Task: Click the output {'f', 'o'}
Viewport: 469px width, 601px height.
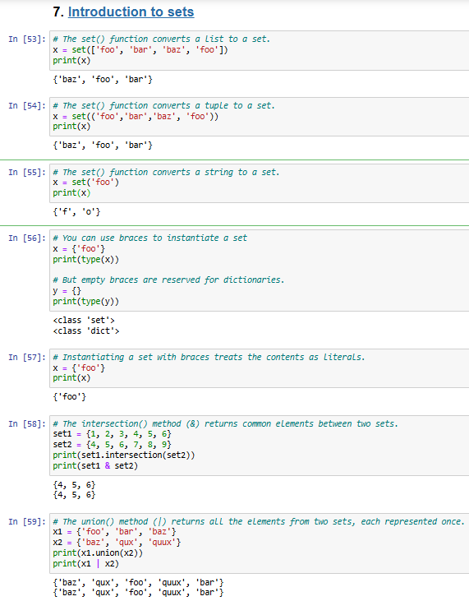Action: 76,211
